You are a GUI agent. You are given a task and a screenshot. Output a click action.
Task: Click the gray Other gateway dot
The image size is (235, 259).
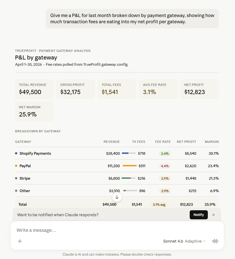tap(16, 191)
